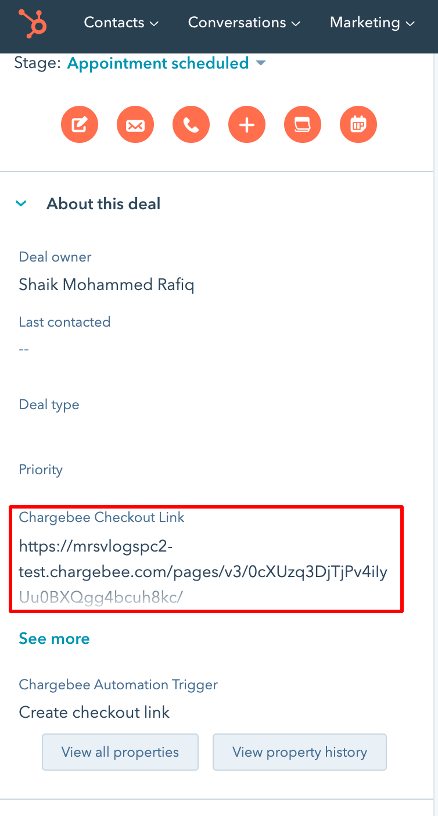Open the Contacts menu
438x816 pixels.
121,23
